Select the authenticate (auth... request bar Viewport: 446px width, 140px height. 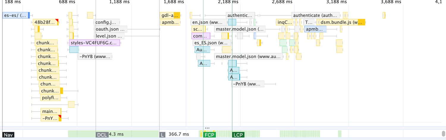pyautogui.click(x=316, y=15)
